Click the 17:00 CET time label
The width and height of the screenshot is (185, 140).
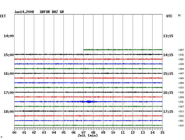tap(9, 93)
